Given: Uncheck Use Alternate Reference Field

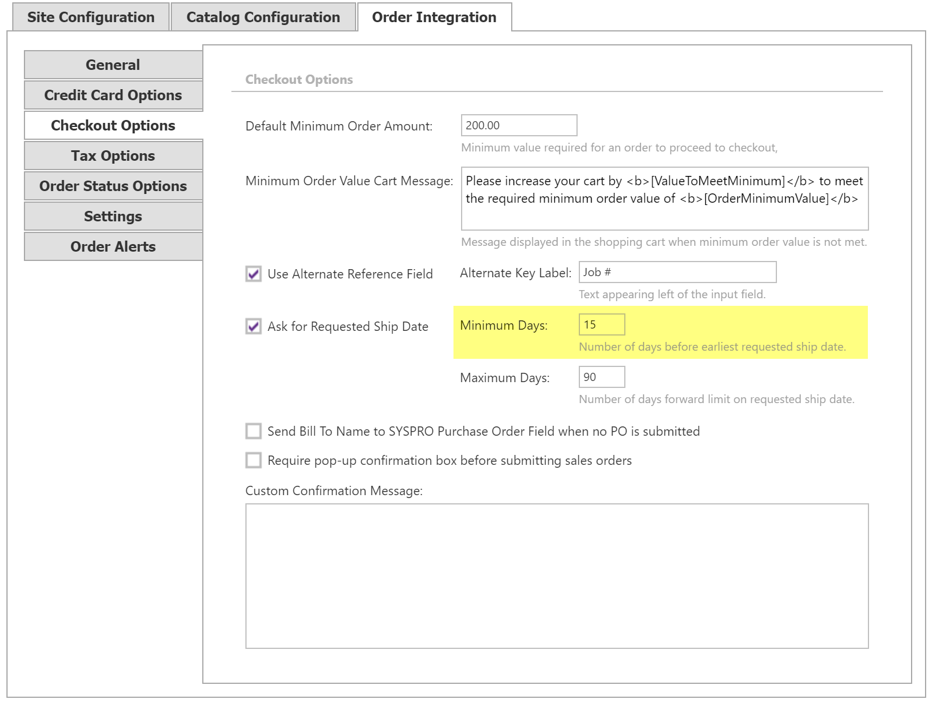Looking at the screenshot, I should [x=254, y=274].
